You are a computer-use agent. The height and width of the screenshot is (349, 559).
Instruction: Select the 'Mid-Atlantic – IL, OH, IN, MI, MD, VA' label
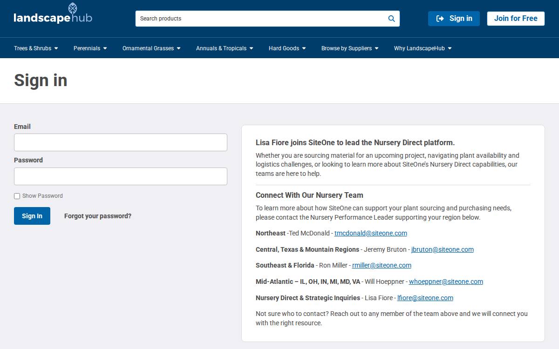point(308,282)
